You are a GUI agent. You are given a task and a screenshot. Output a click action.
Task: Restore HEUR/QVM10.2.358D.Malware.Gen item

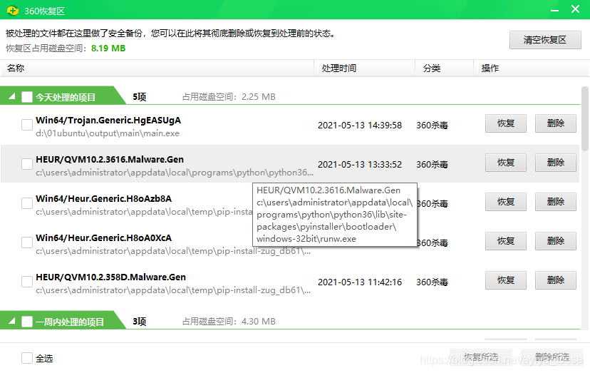(506, 280)
